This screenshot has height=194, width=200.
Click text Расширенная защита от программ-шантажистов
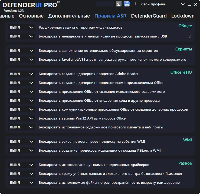tap(80, 28)
